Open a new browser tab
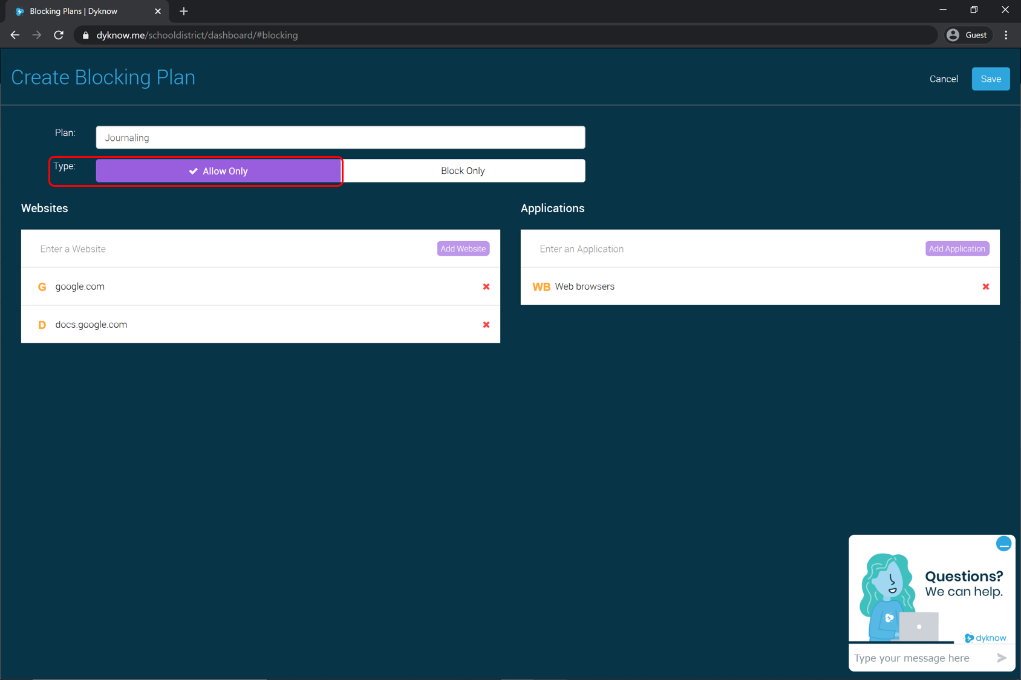Viewport: 1021px width, 680px height. click(x=184, y=11)
